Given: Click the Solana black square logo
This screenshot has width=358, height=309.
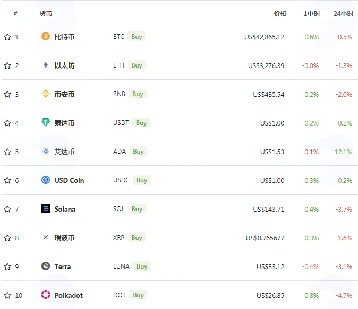Looking at the screenshot, I should point(46,208).
